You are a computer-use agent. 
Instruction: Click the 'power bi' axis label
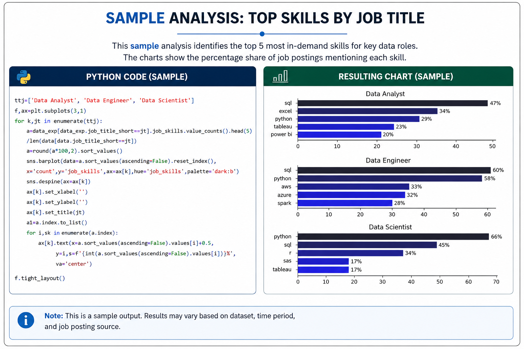tap(281, 134)
